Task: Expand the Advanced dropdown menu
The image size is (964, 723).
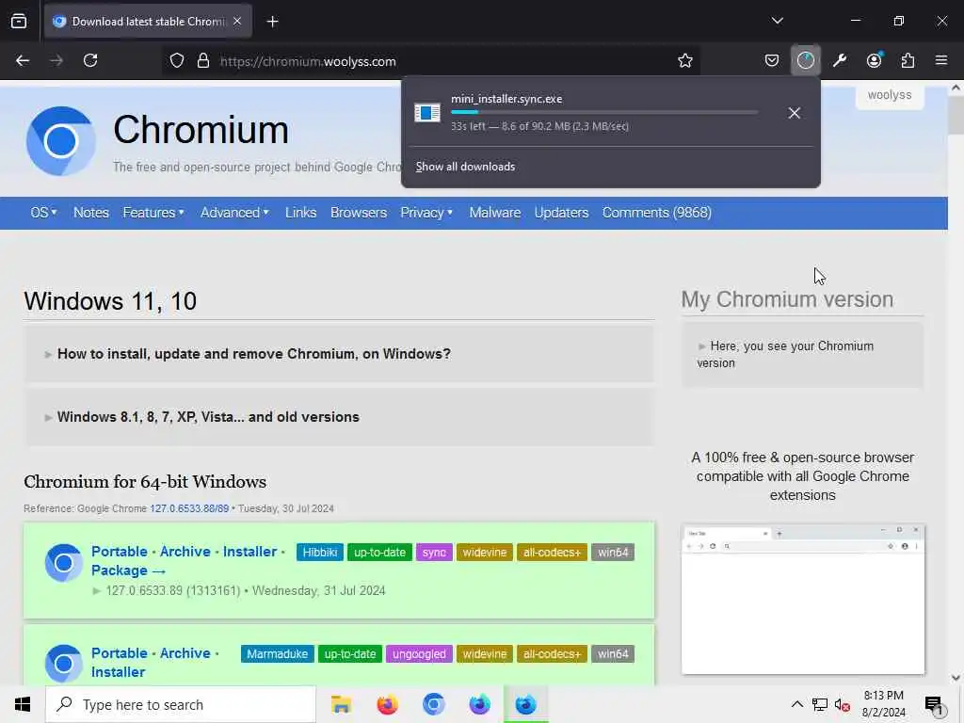Action: pos(234,213)
